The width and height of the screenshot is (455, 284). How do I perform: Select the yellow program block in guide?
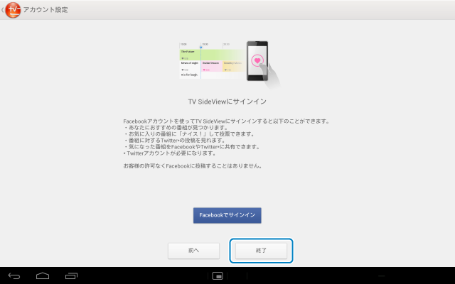pos(232,66)
